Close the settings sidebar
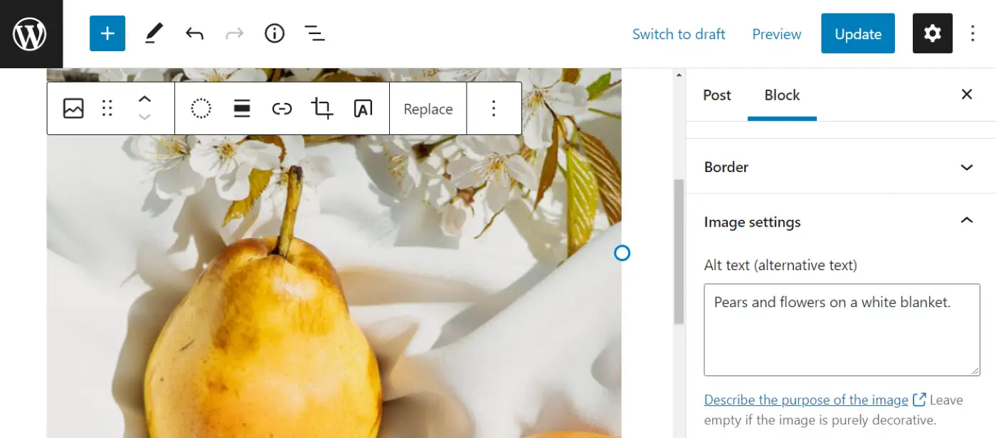Image resolution: width=996 pixels, height=438 pixels. 967,95
